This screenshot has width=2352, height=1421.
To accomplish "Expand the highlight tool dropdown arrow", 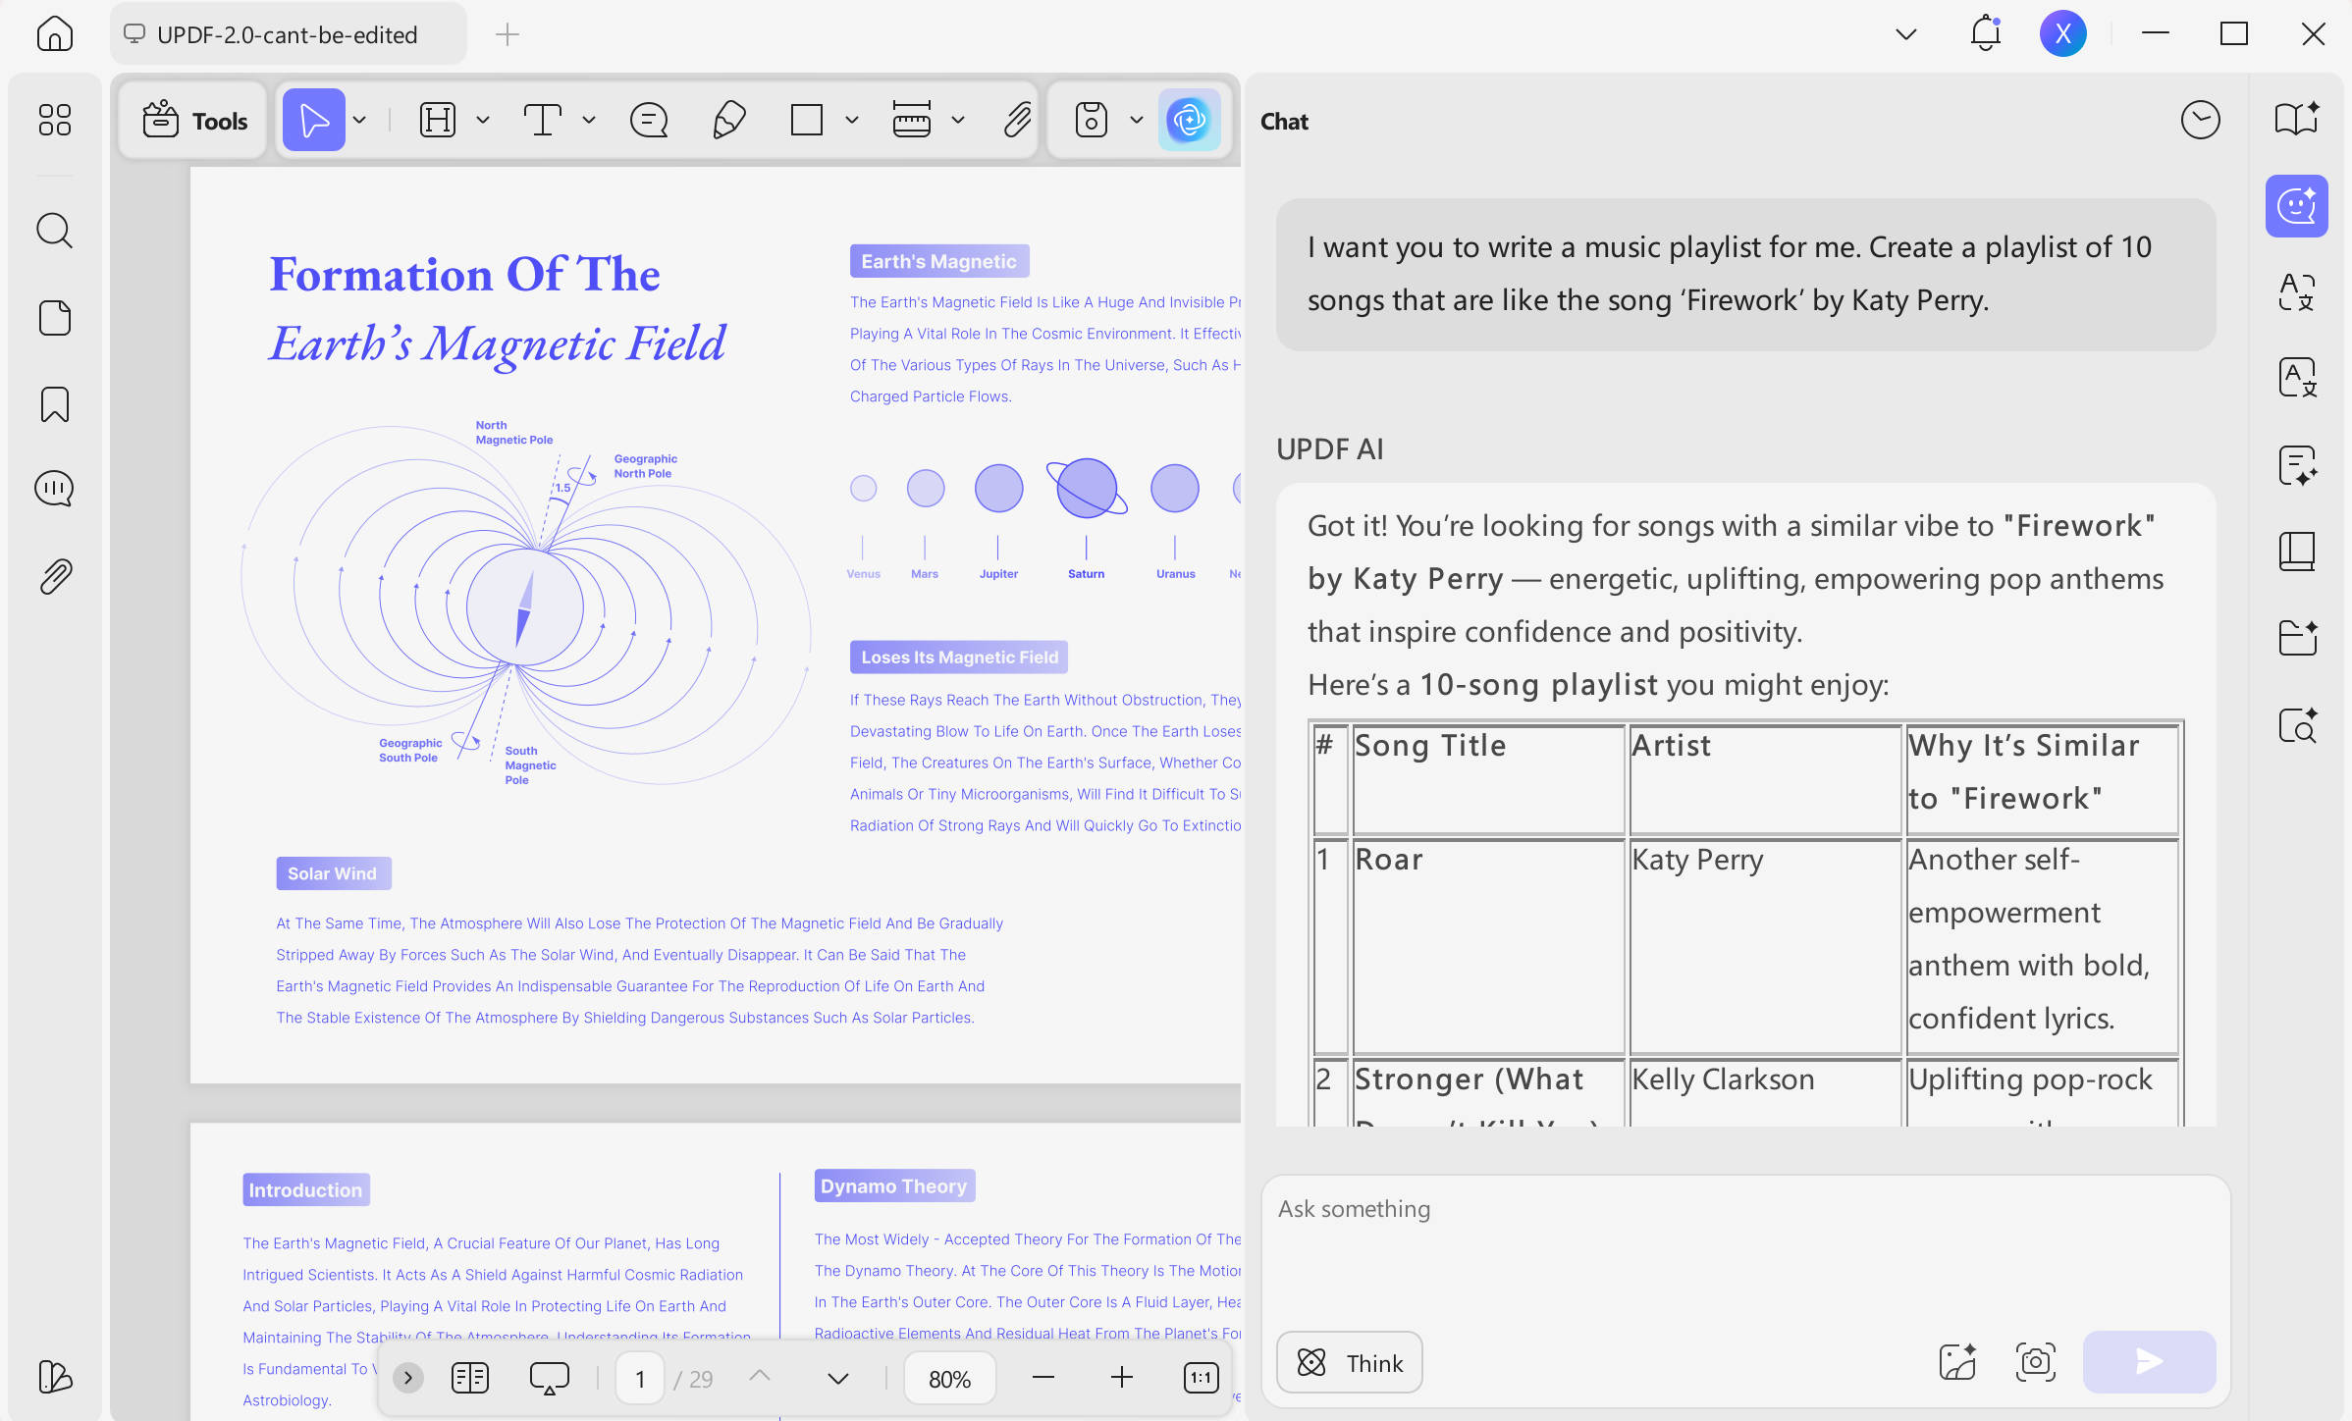I will pos(483,121).
